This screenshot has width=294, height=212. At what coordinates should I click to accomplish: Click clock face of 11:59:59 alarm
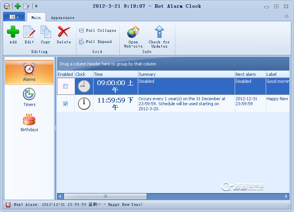84,104
